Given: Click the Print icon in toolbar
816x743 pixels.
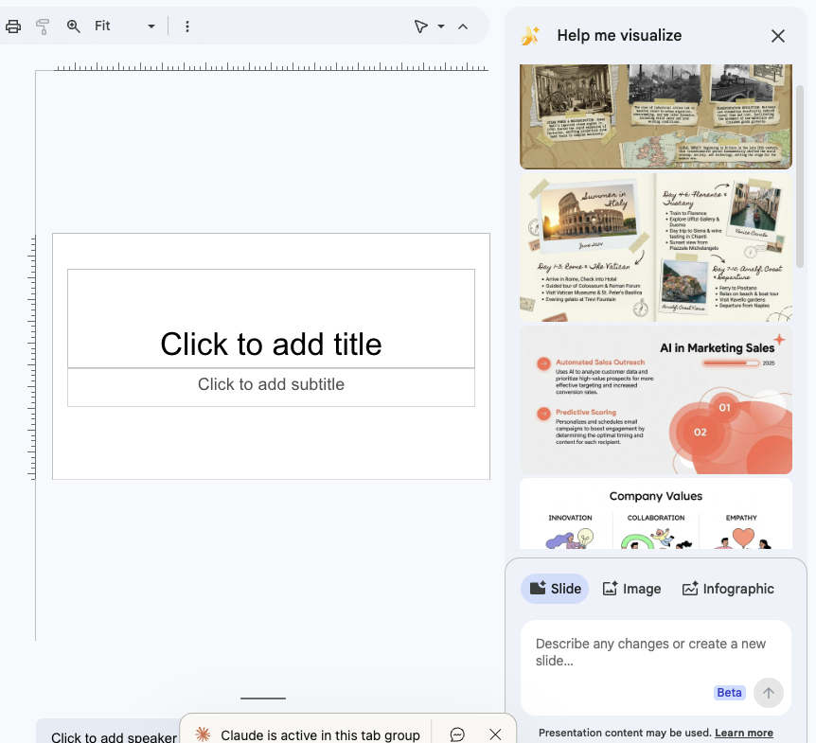Looking at the screenshot, I should click(x=13, y=27).
